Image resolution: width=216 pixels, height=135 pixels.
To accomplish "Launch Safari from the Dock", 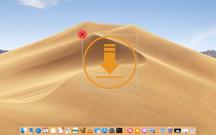I will (x=39, y=130).
